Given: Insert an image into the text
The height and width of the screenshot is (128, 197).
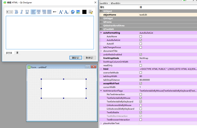Looking at the screenshot, I should pyautogui.click(x=78, y=12).
